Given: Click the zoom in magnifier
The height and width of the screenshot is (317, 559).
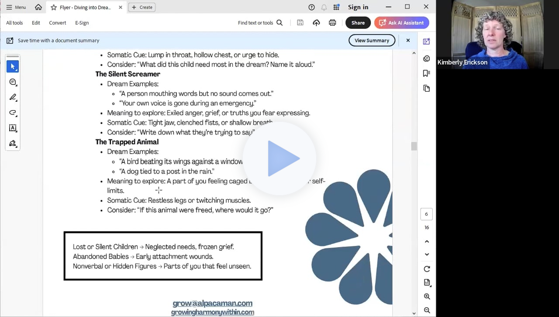Looking at the screenshot, I should tap(427, 297).
